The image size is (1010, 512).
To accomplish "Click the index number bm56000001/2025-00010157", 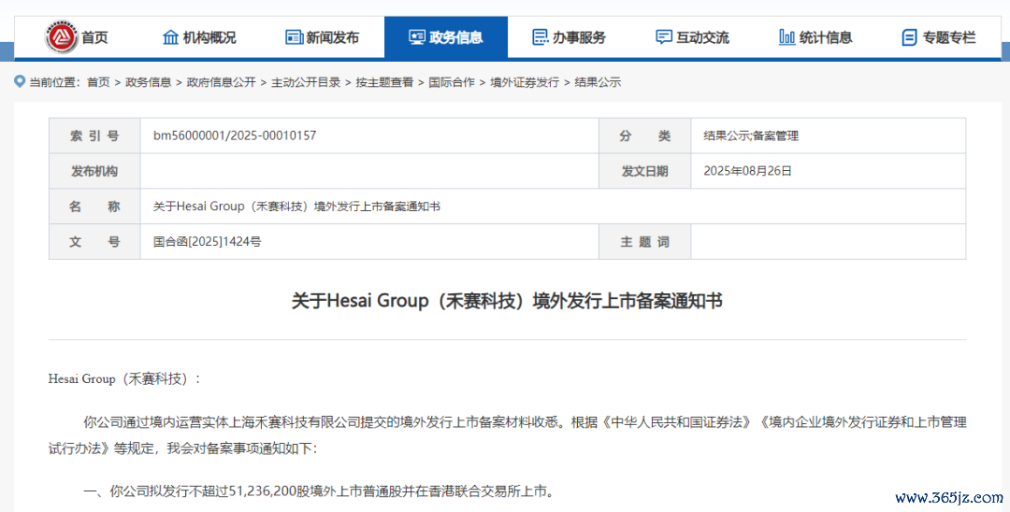I will tap(235, 135).
